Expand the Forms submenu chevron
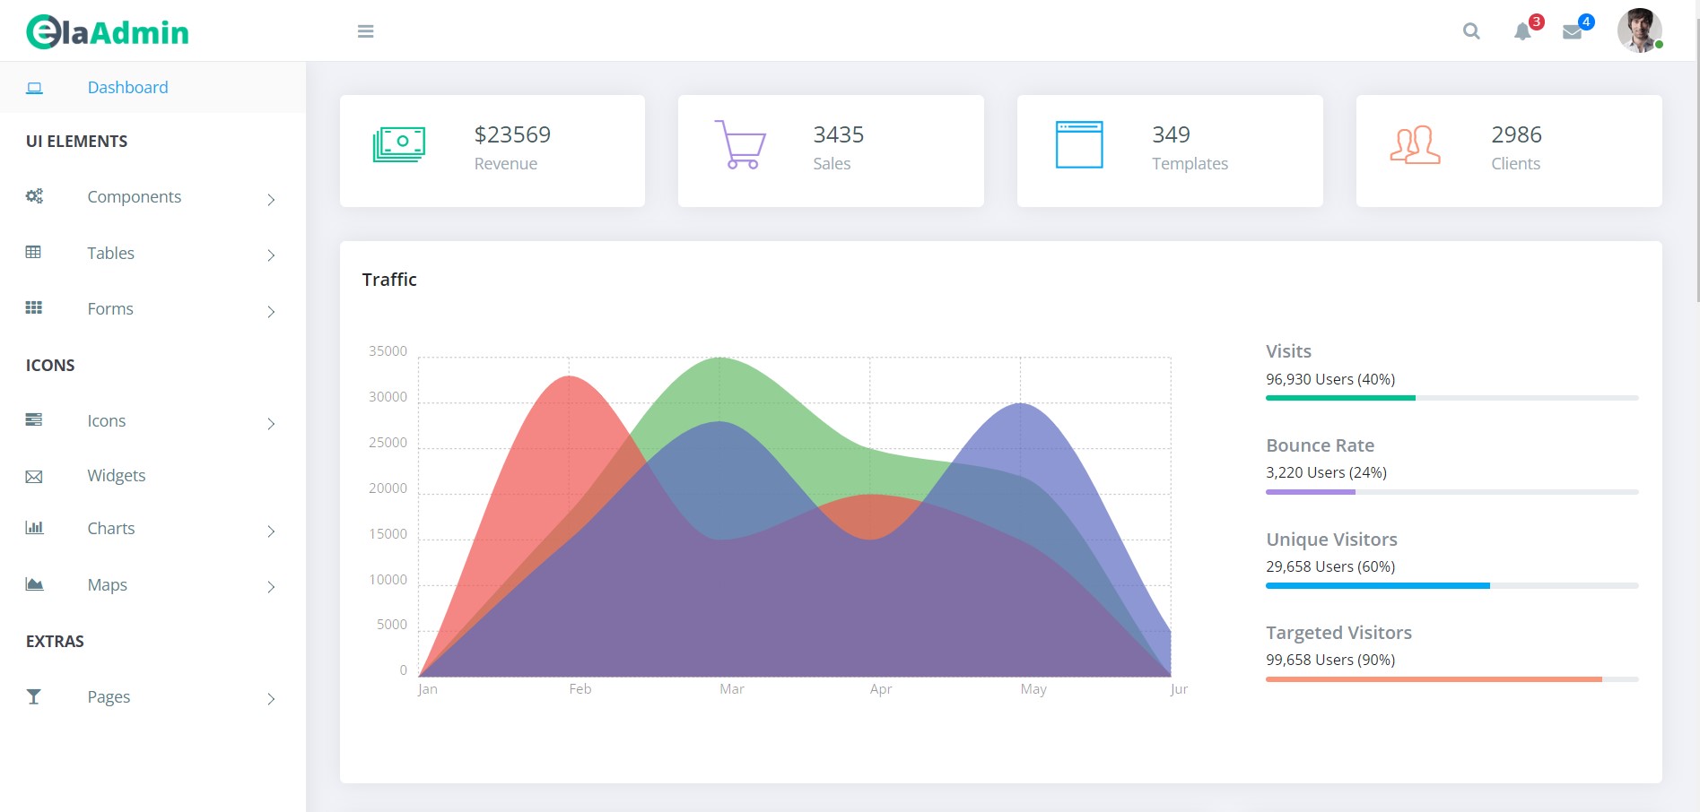Image resolution: width=1700 pixels, height=812 pixels. point(271,311)
